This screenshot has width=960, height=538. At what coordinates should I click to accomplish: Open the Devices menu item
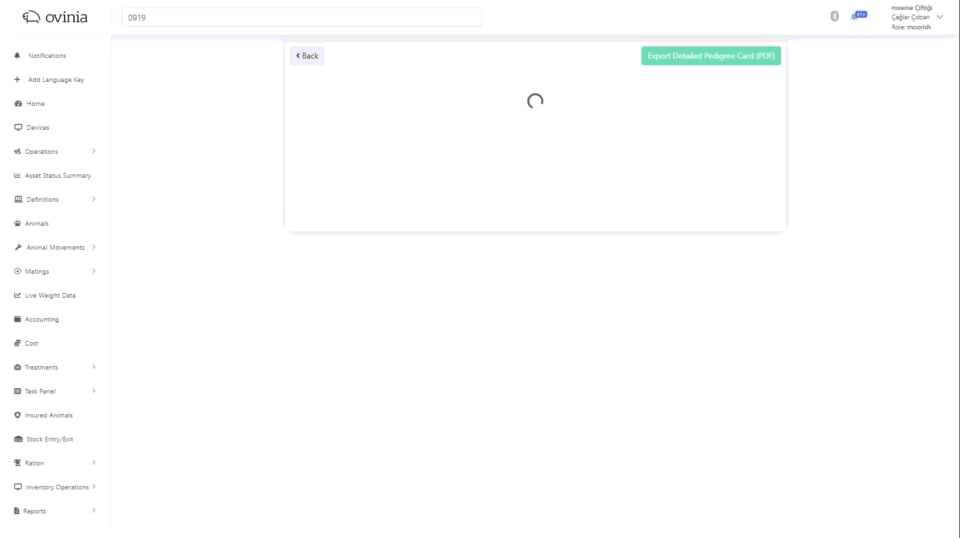click(x=38, y=128)
